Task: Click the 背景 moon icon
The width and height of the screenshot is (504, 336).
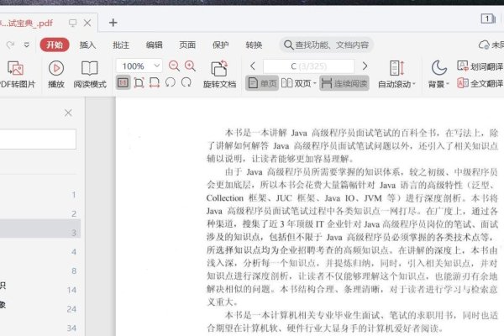Action: click(438, 68)
